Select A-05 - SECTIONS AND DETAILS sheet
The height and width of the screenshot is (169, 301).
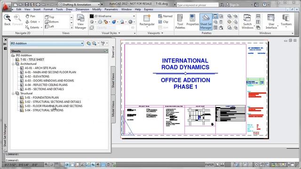[44, 89]
